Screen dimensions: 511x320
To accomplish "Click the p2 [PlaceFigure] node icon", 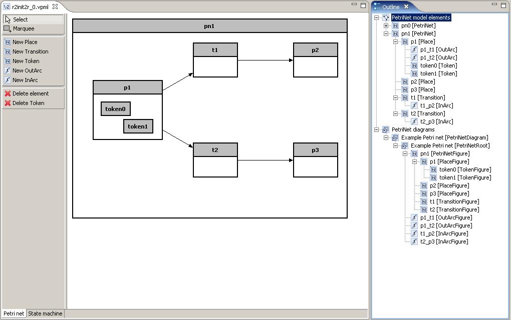I will (x=424, y=185).
